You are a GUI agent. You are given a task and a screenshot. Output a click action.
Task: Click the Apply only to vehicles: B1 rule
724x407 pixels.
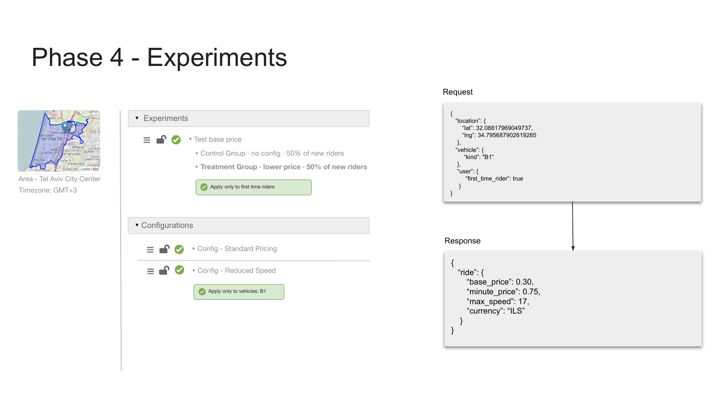239,292
